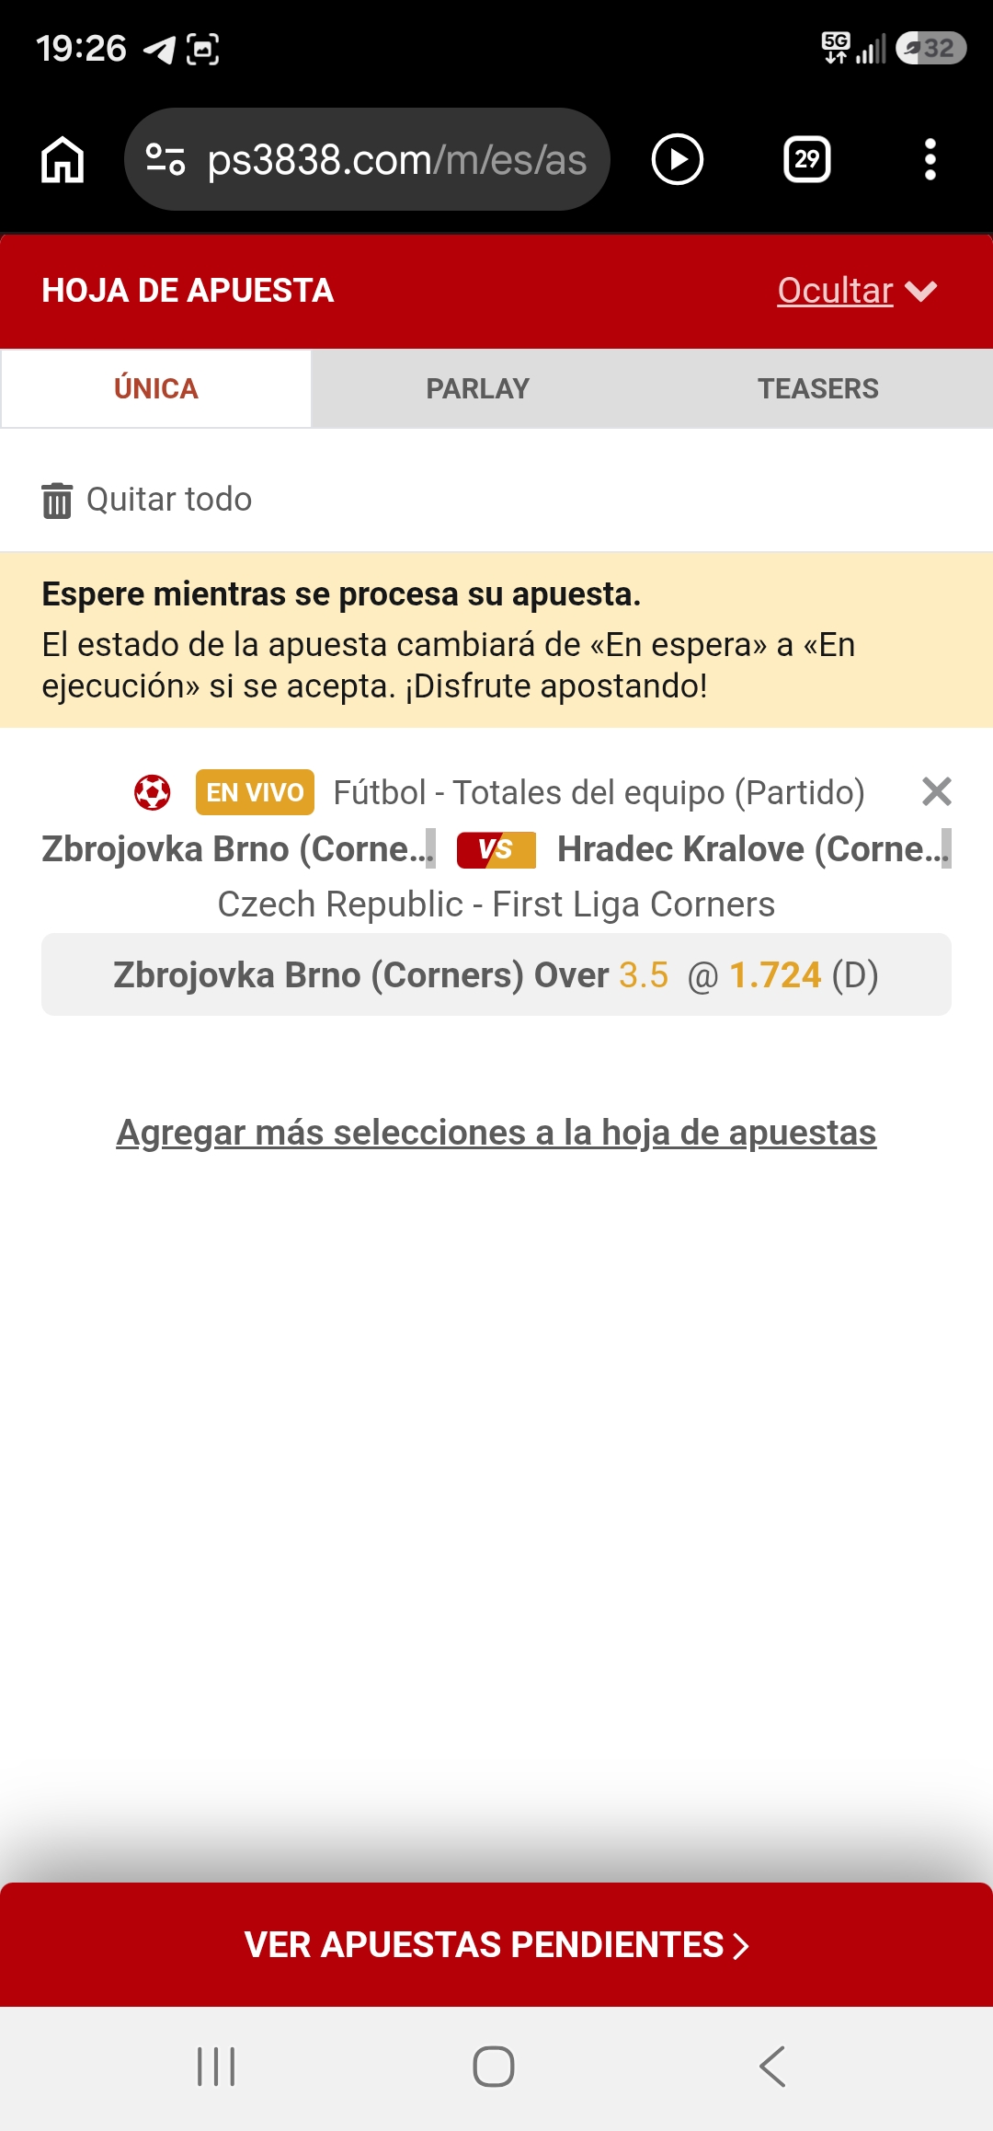993x2131 pixels.
Task: Click the trash can icon beside Quitar todo
Action: click(57, 500)
